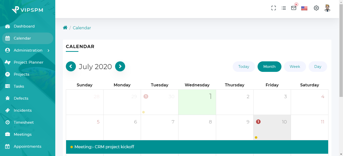
Task: Click the red event badge on July 10
Action: [x=258, y=122]
